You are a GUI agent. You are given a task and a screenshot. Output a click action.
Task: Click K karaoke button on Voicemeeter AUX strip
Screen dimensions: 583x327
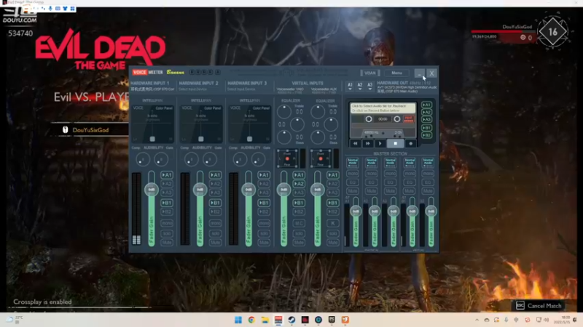point(333,223)
